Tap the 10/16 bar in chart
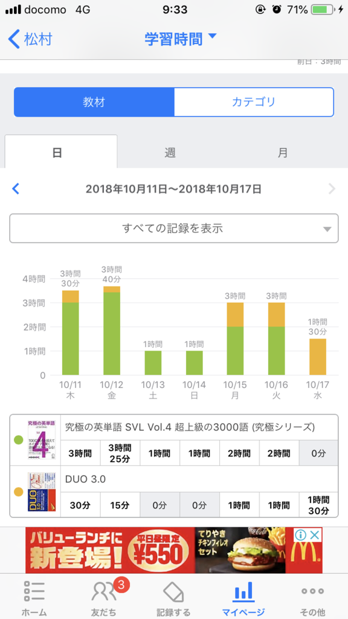 click(x=277, y=339)
